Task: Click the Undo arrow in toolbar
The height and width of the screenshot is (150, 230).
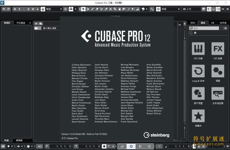Action: [4, 9]
